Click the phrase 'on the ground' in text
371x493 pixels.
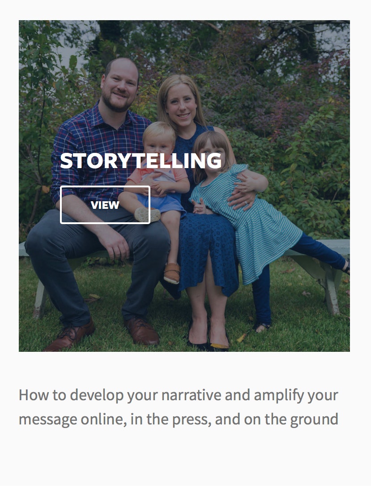click(291, 420)
